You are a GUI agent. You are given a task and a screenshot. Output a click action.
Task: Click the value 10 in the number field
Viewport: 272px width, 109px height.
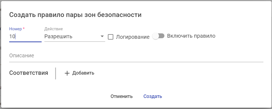click(x=12, y=37)
